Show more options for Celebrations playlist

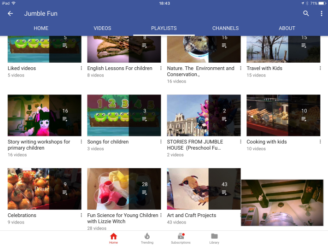point(82,215)
